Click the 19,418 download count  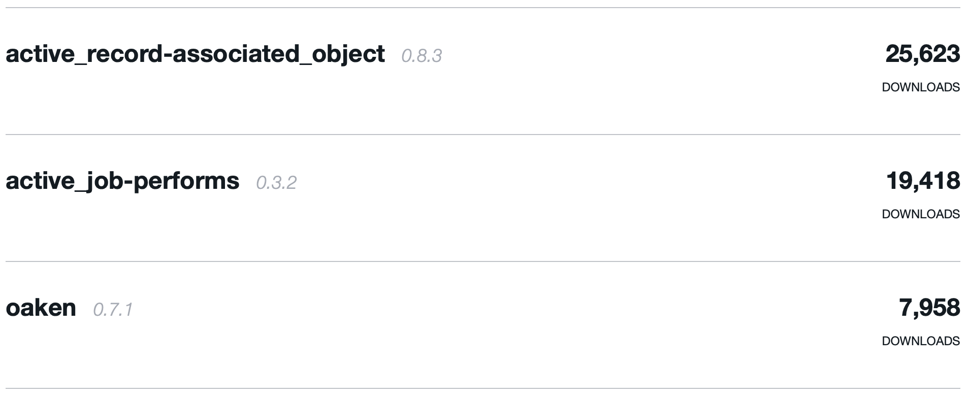coord(923,181)
